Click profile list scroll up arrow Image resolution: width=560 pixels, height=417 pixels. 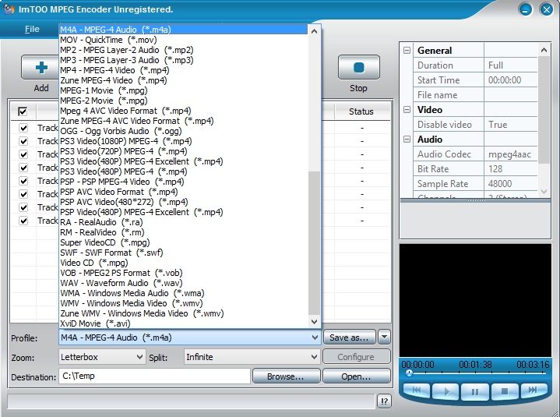point(315,31)
